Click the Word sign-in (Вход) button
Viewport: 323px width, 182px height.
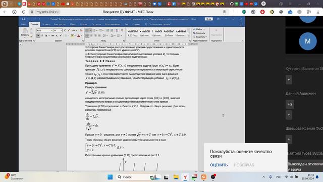pos(208,19)
